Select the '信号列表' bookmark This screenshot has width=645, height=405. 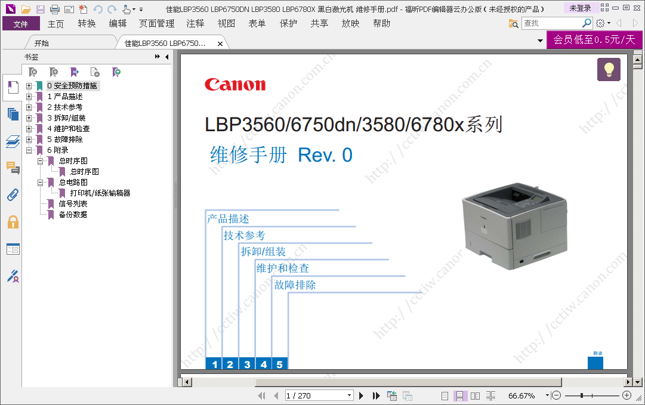pos(73,204)
